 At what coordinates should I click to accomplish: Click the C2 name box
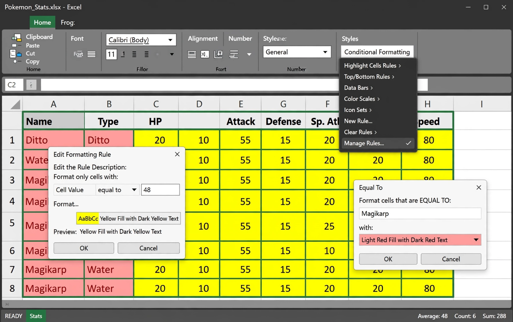click(14, 85)
